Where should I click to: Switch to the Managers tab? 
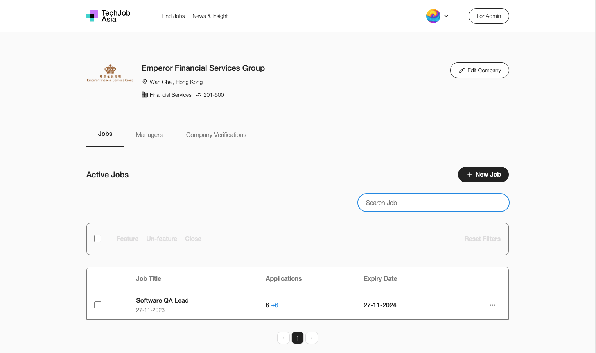(149, 135)
